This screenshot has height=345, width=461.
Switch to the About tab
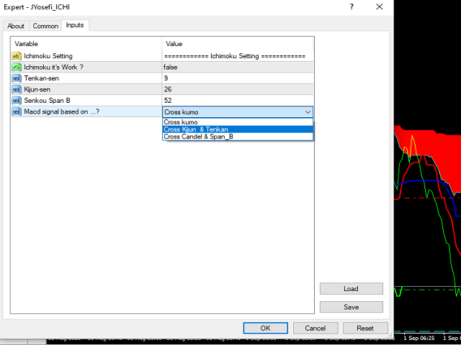coord(16,26)
